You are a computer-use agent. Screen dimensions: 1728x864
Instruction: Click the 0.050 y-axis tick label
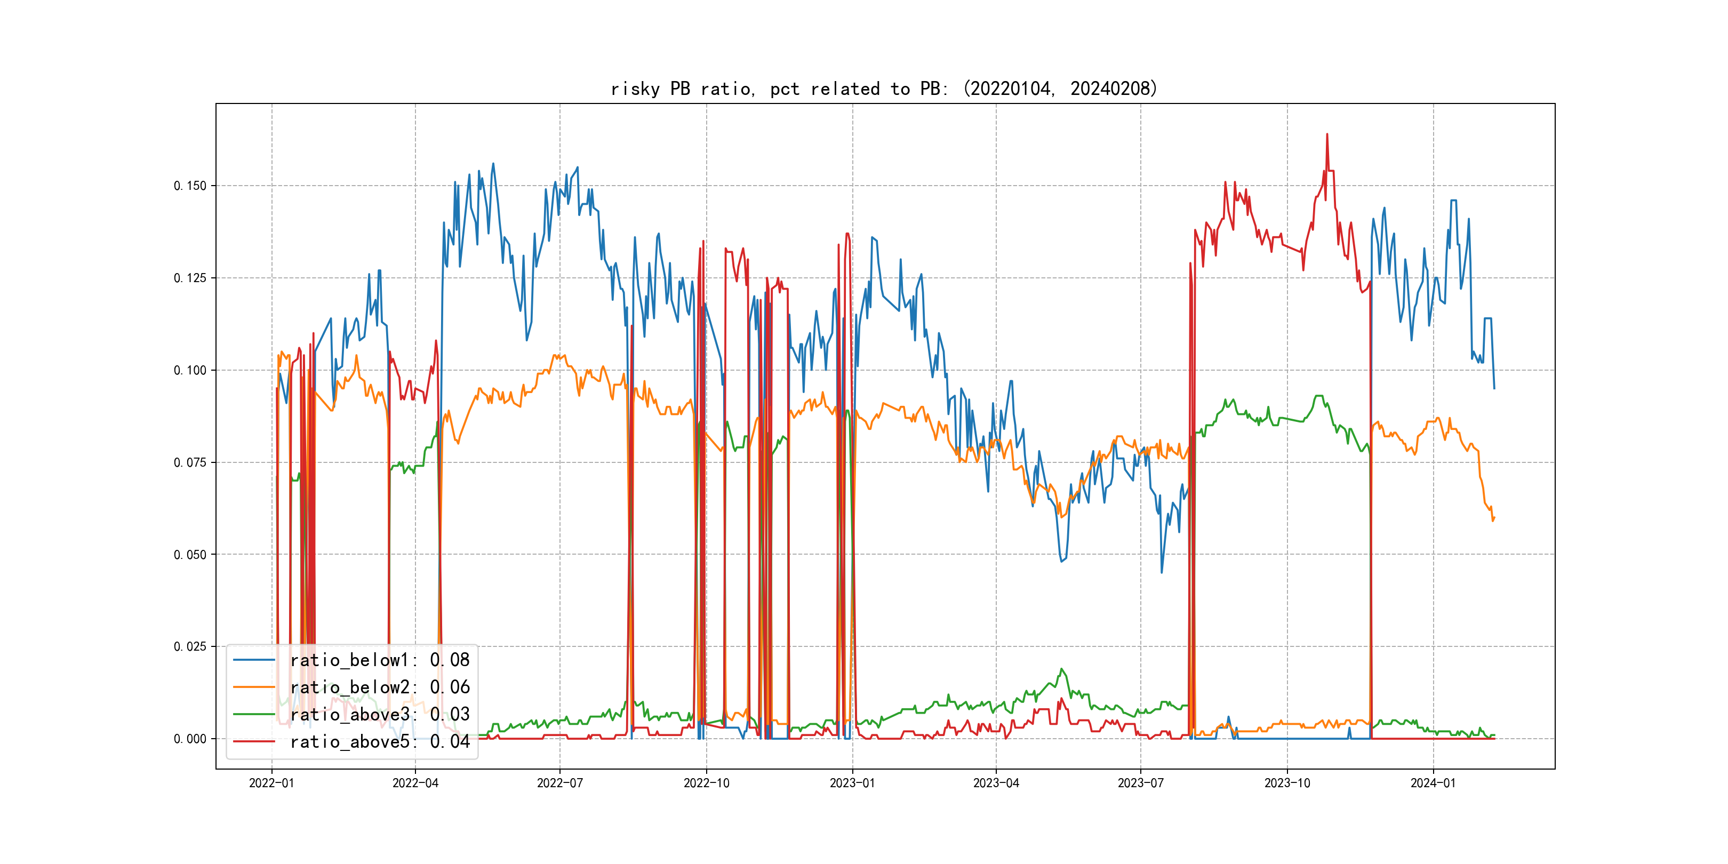[x=190, y=555]
